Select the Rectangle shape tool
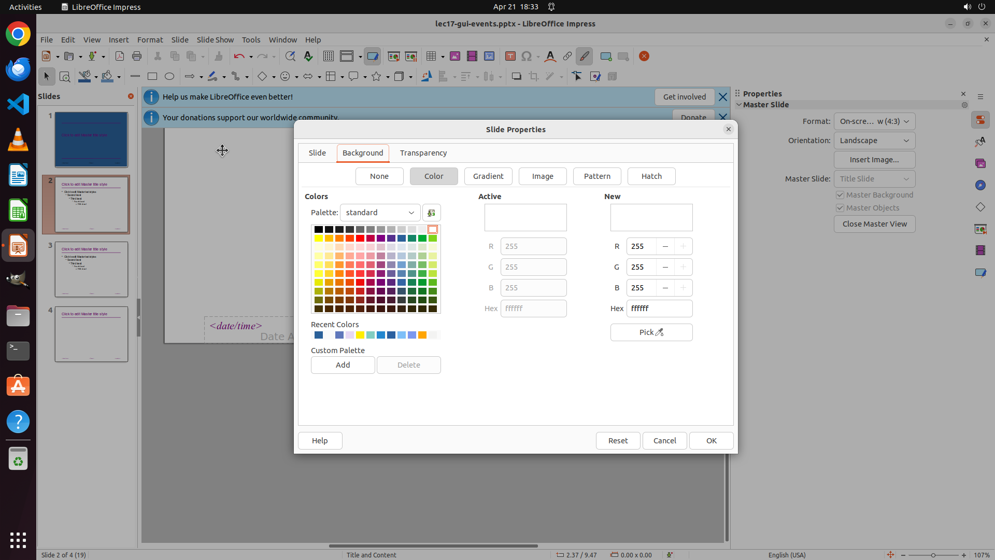Image resolution: width=995 pixels, height=560 pixels. pyautogui.click(x=152, y=77)
